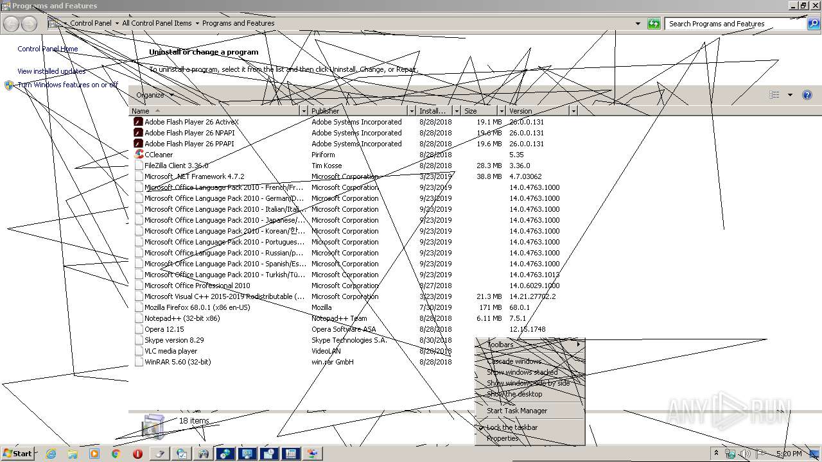The height and width of the screenshot is (462, 822).
Task: Launch Google Chrome from the taskbar
Action: tap(116, 454)
